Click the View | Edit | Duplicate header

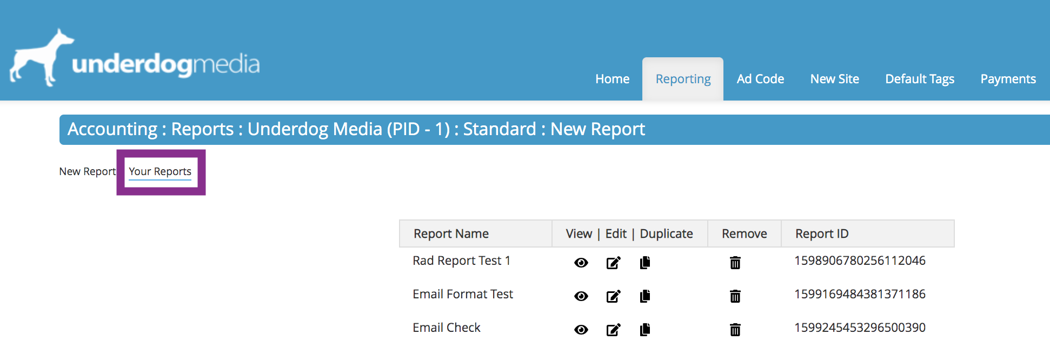pyautogui.click(x=629, y=233)
